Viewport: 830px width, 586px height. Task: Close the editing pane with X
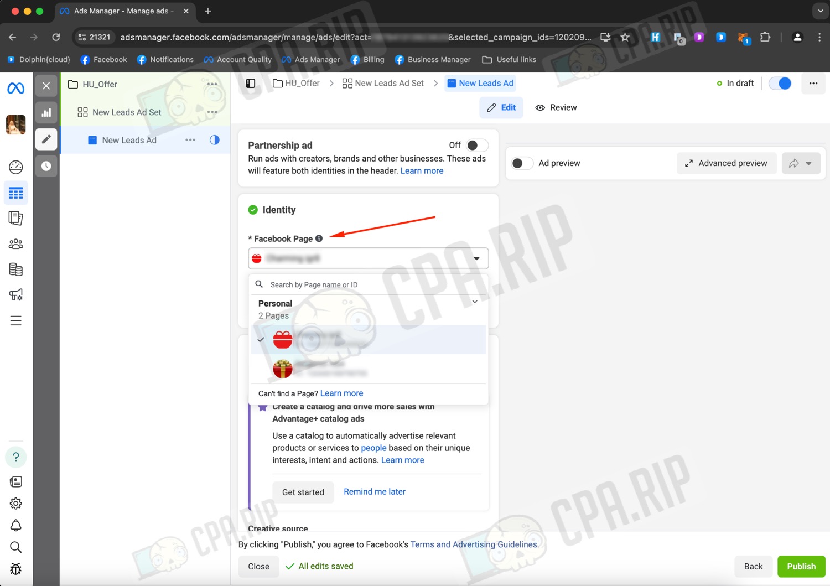pyautogui.click(x=46, y=86)
